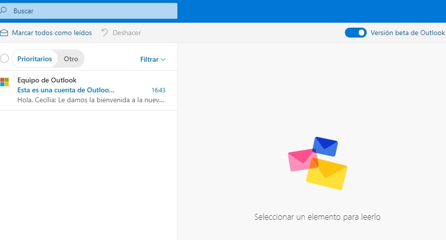The width and height of the screenshot is (446, 240).
Task: Click the colorful envelopes illustration
Action: pos(318,163)
